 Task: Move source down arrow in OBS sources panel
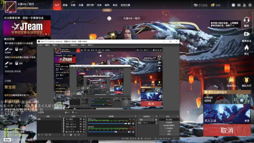(78, 135)
